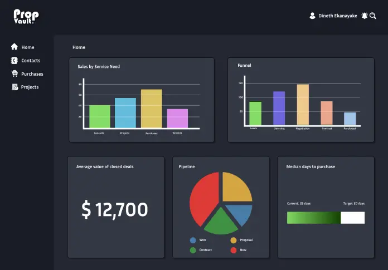Click the yellow Purchases bar in Sales chart
The width and height of the screenshot is (388, 270).
pyautogui.click(x=151, y=109)
